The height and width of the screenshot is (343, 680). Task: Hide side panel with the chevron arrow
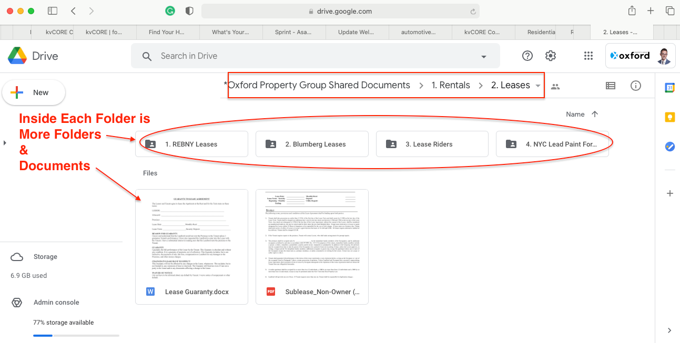pyautogui.click(x=669, y=330)
